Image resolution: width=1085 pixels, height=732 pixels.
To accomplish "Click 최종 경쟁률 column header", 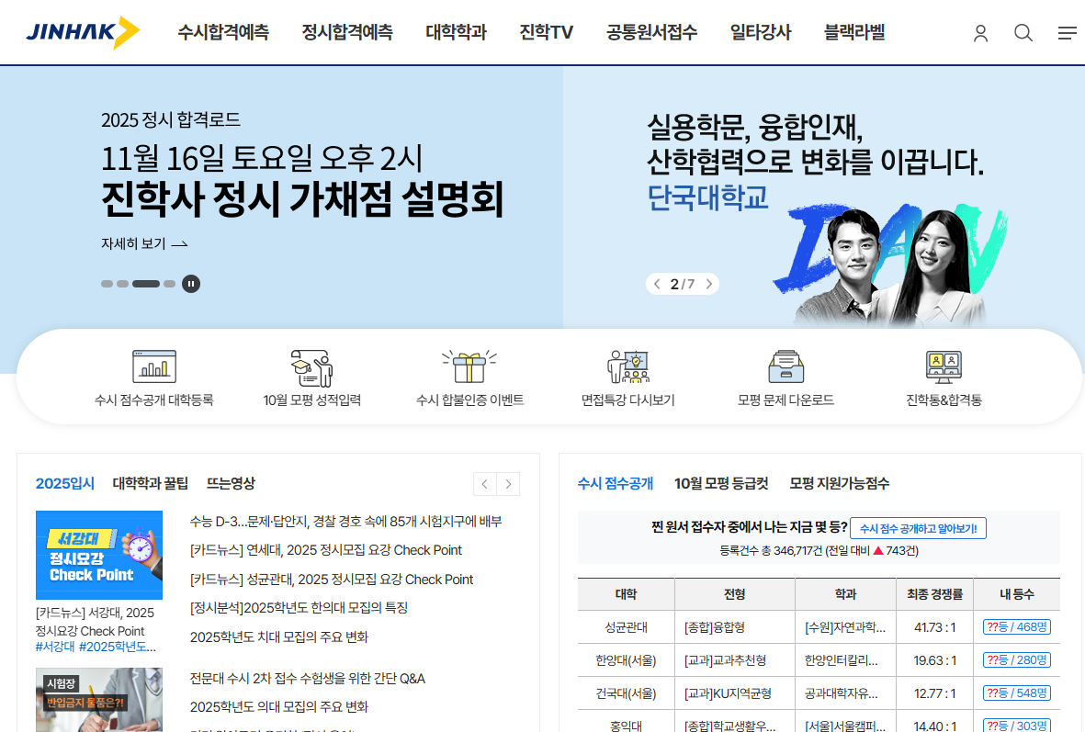I will pos(934,594).
